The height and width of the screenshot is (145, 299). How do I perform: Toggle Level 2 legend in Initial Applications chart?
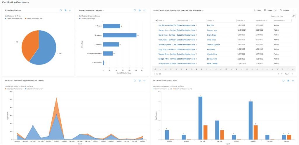coord(14,89)
